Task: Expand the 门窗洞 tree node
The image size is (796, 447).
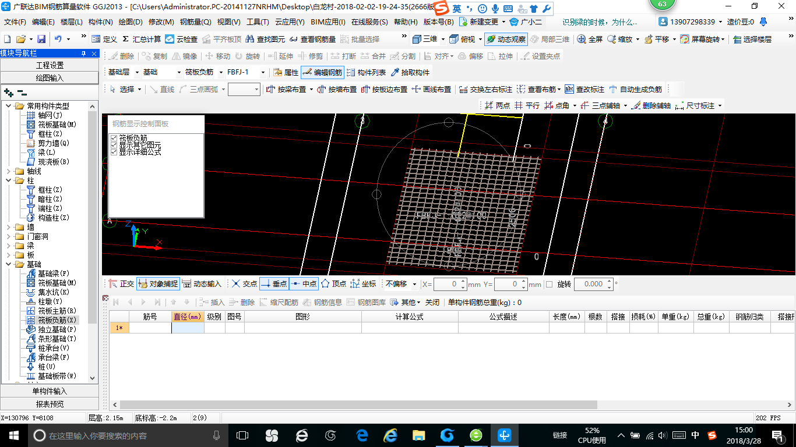Action: tap(8, 236)
